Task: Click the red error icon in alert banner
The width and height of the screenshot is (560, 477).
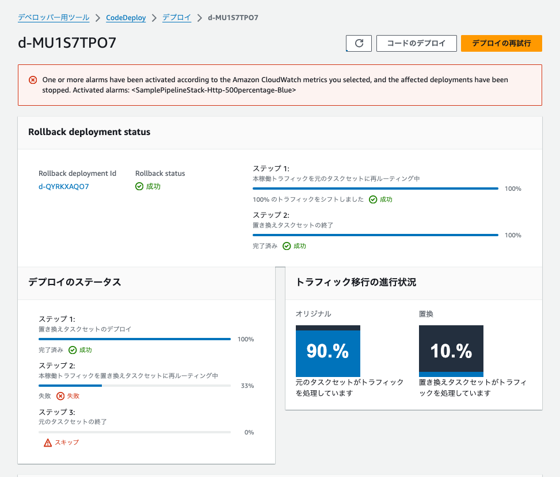Action: coord(33,80)
